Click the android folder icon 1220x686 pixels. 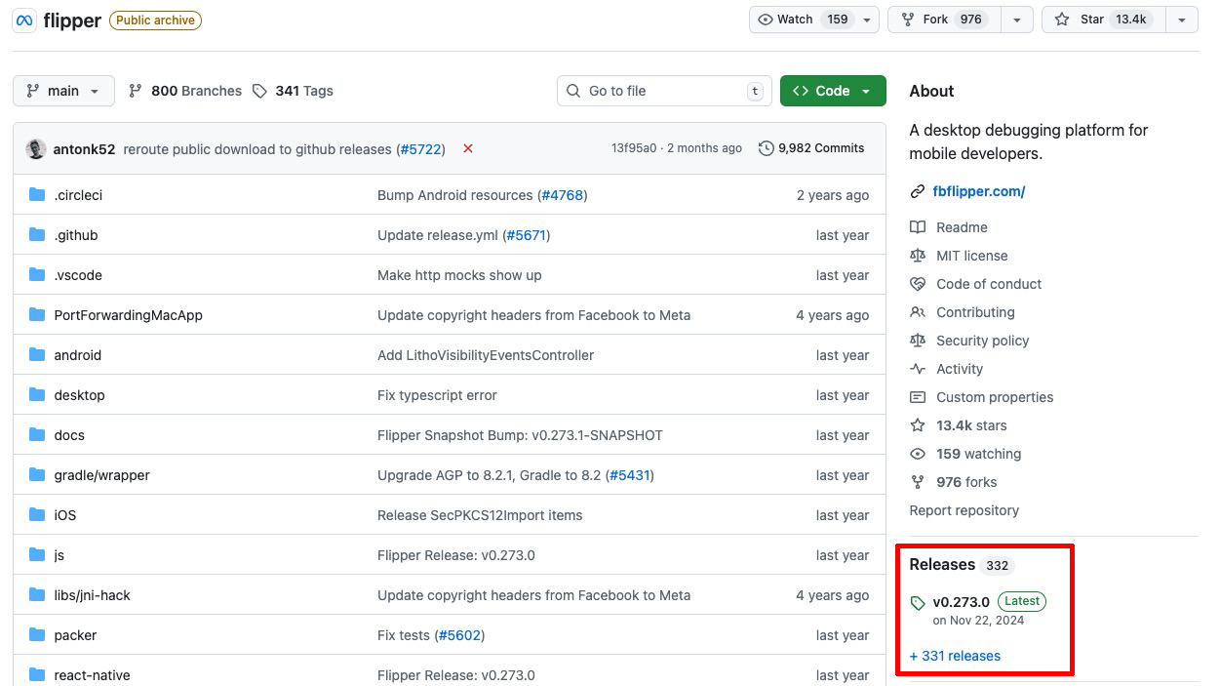[37, 355]
